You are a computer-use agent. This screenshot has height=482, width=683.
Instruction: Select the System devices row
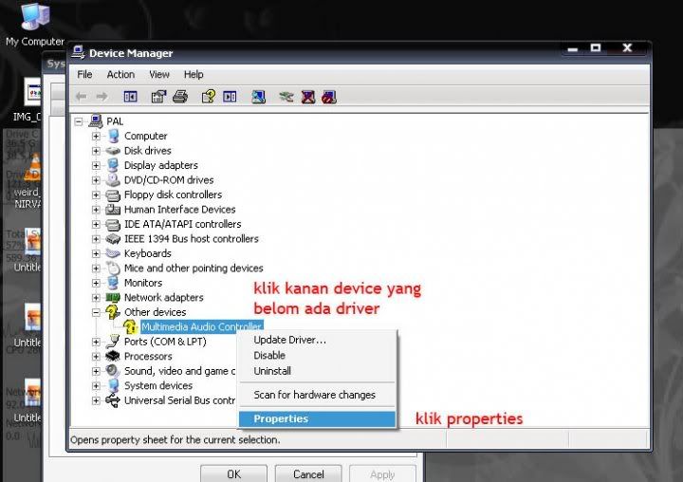[x=158, y=385]
